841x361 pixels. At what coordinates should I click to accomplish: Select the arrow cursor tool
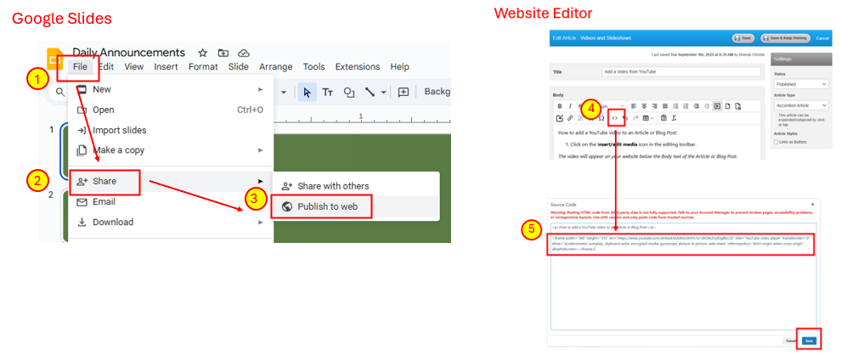point(307,93)
